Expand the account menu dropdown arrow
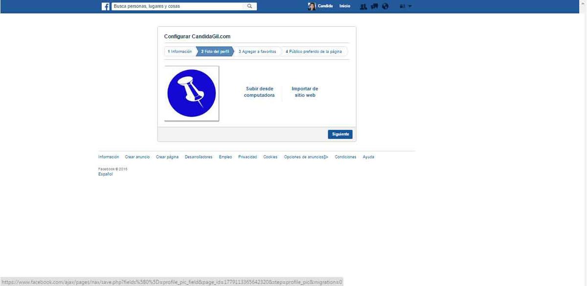This screenshot has height=286, width=587. [410, 6]
